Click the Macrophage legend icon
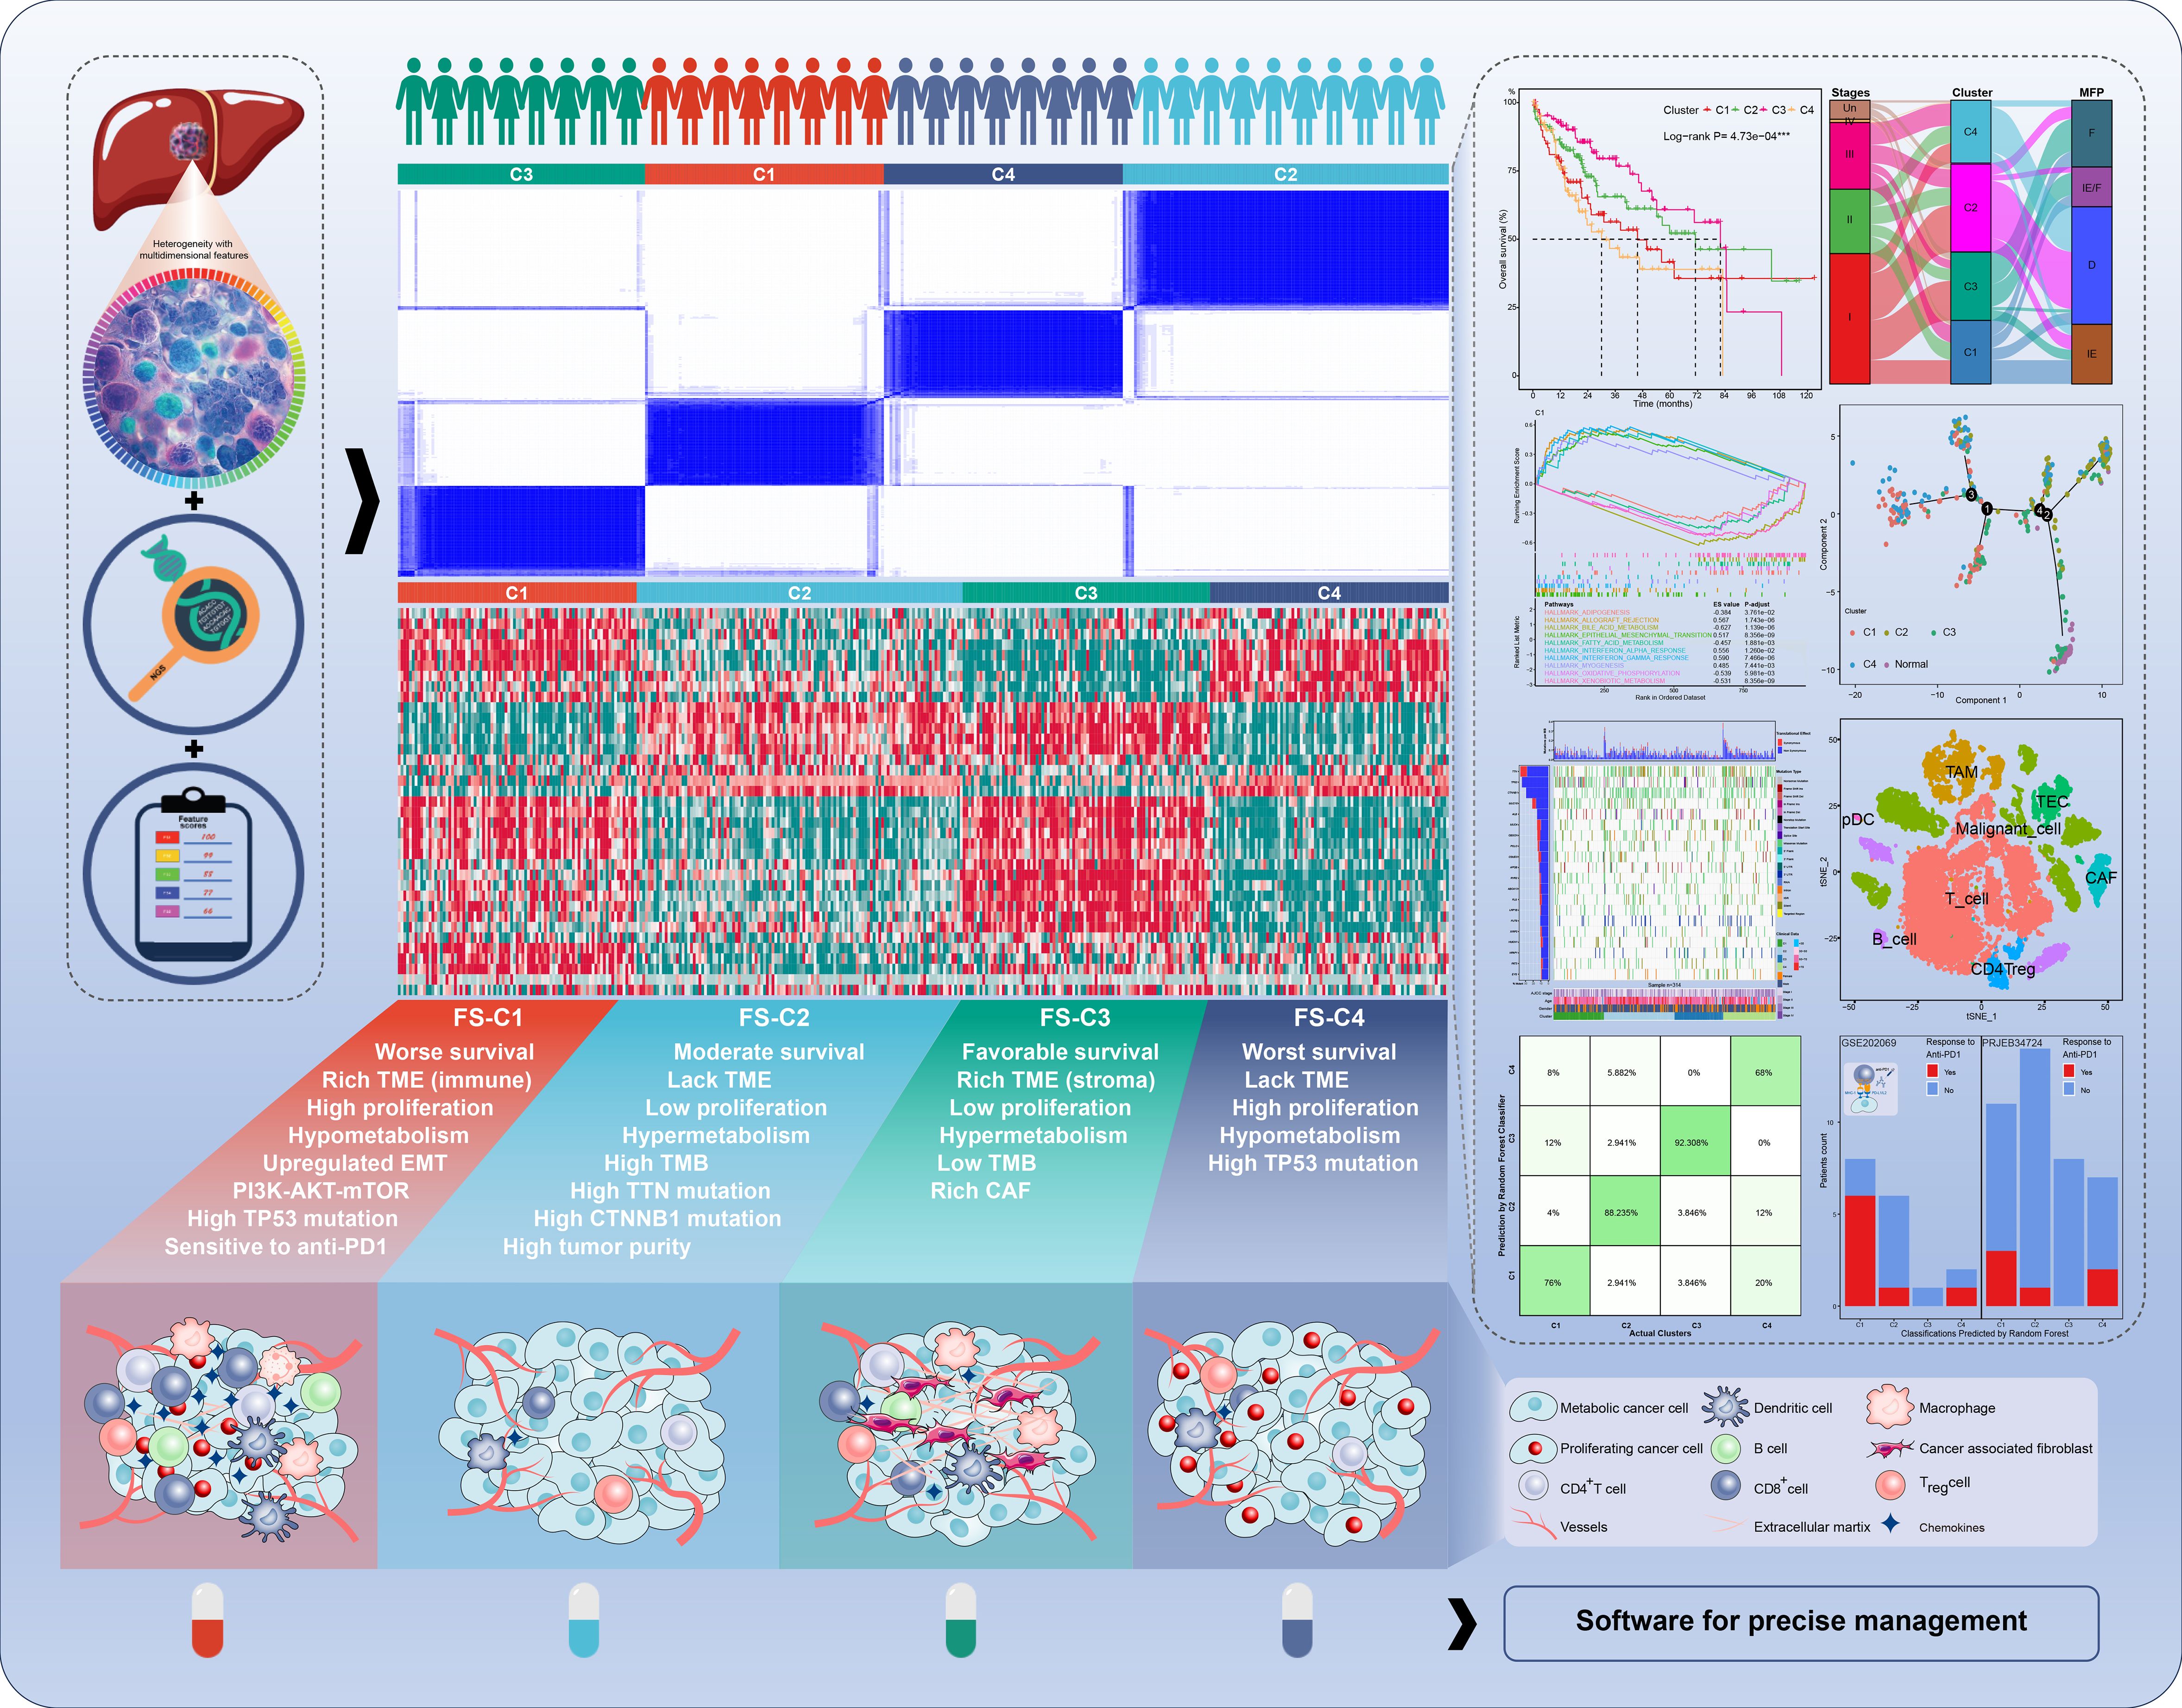 pyautogui.click(x=1889, y=1406)
